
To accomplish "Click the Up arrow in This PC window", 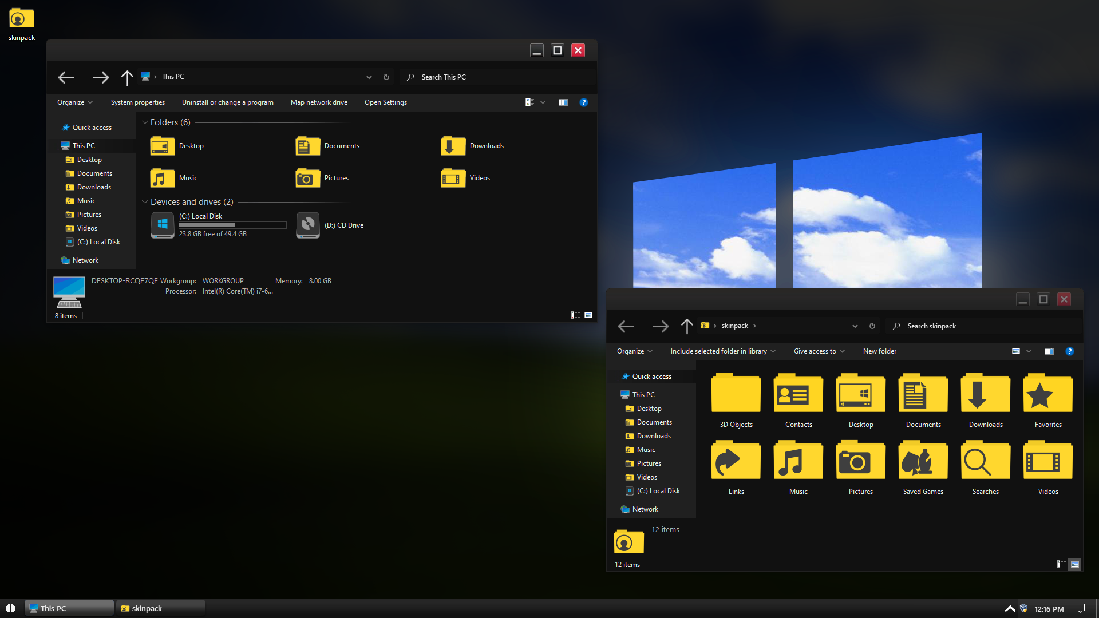I will click(x=127, y=77).
